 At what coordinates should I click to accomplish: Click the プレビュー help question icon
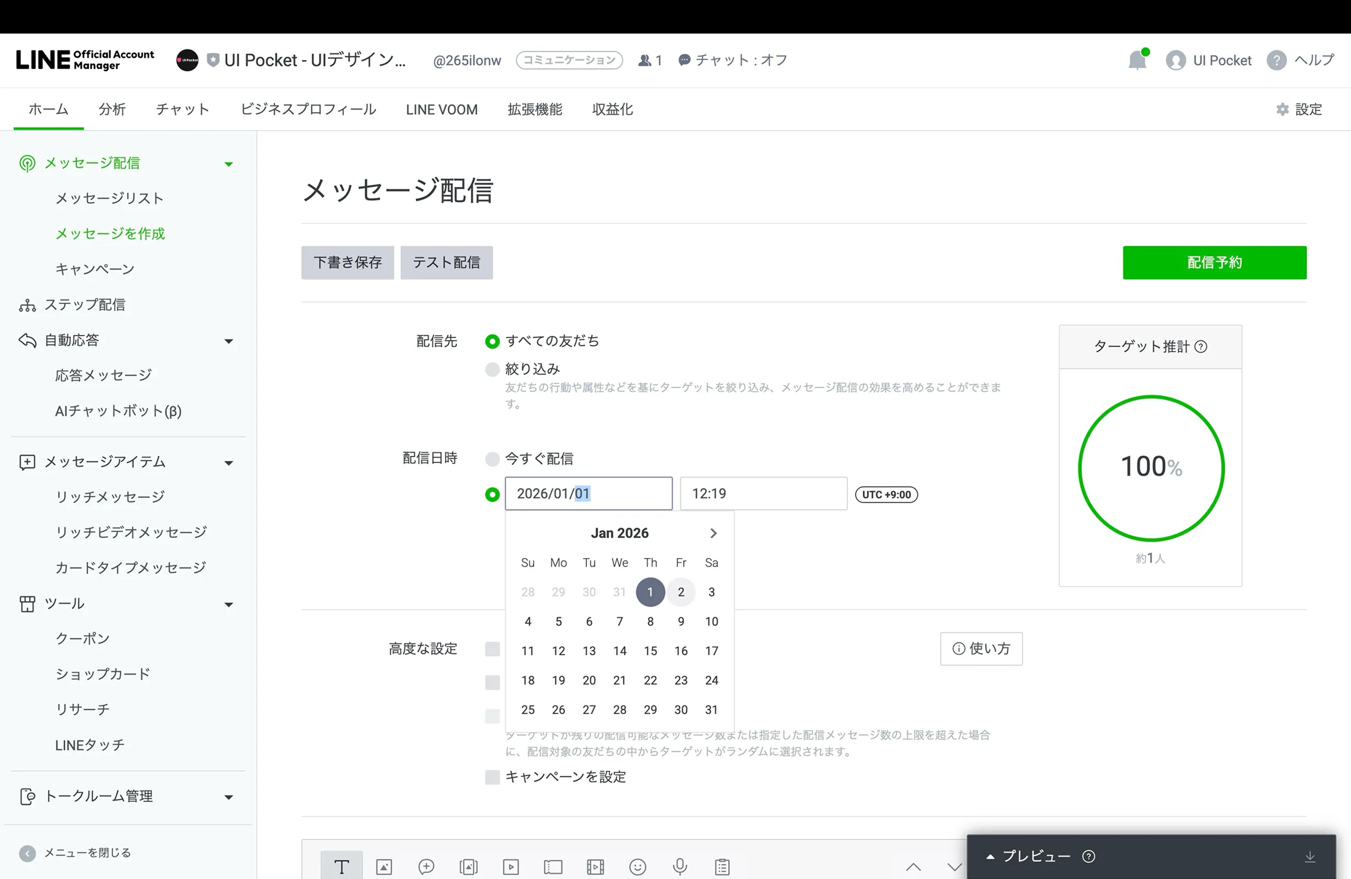(1088, 856)
